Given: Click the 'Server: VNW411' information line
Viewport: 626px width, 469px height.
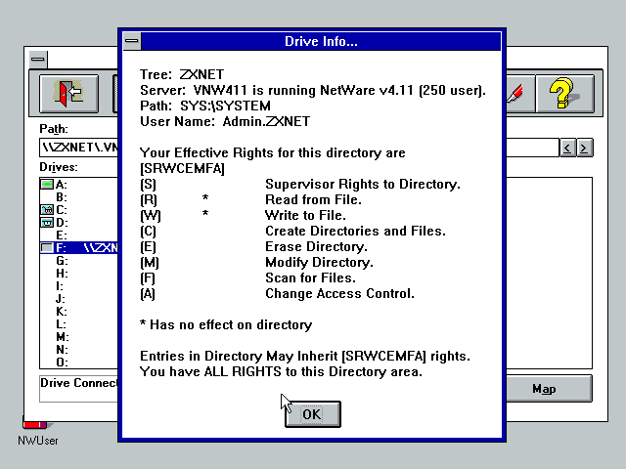Looking at the screenshot, I should (x=313, y=91).
